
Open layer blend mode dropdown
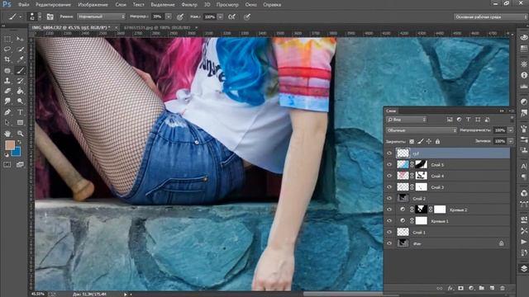pyautogui.click(x=422, y=130)
